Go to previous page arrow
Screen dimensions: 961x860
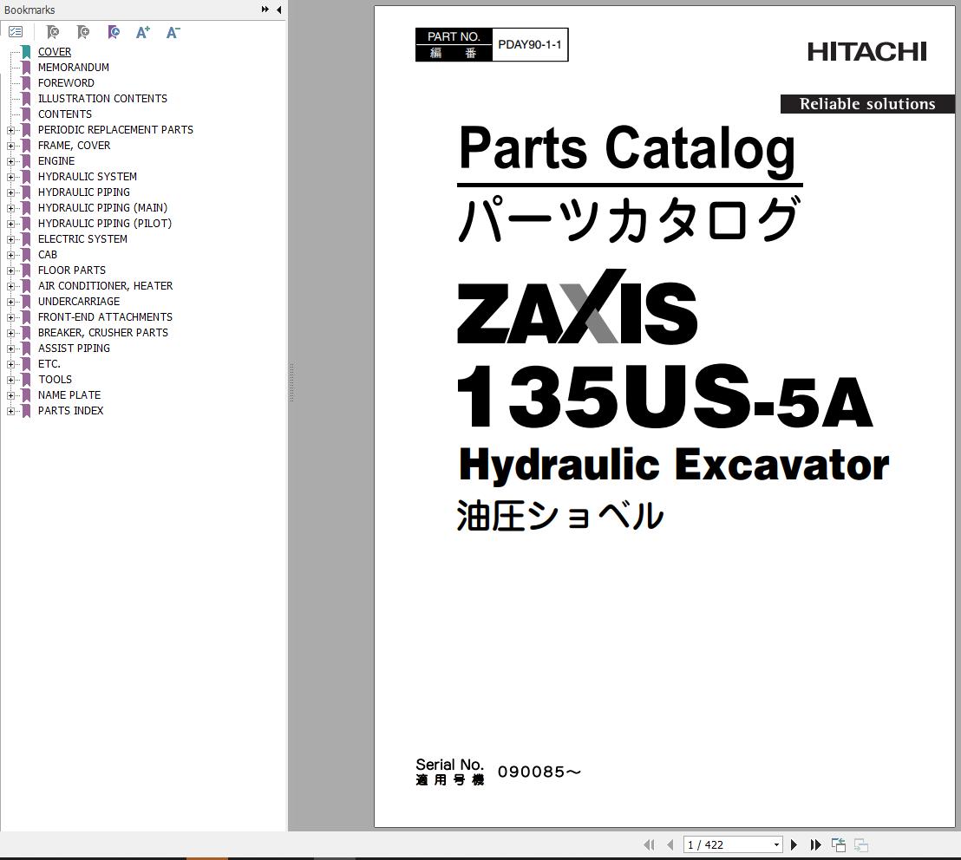tap(670, 844)
